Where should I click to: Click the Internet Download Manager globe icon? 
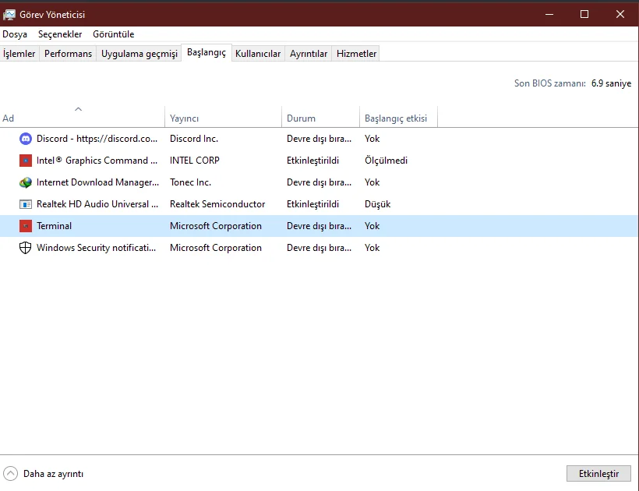point(25,182)
